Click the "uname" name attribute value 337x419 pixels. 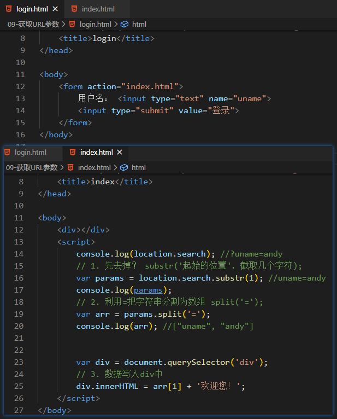click(x=250, y=98)
